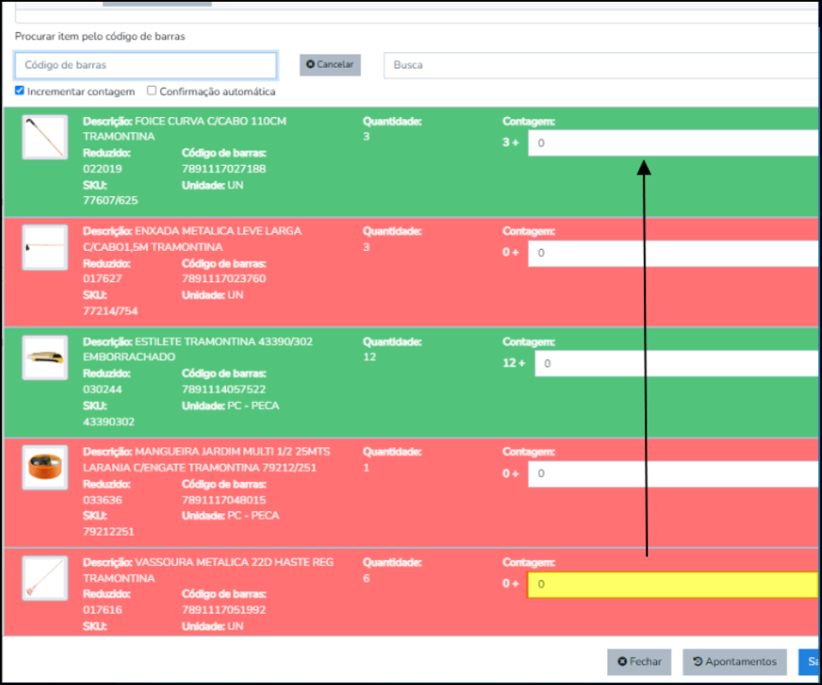Open the ESTILETE TRAMONTINA product thumbnail

(45, 358)
